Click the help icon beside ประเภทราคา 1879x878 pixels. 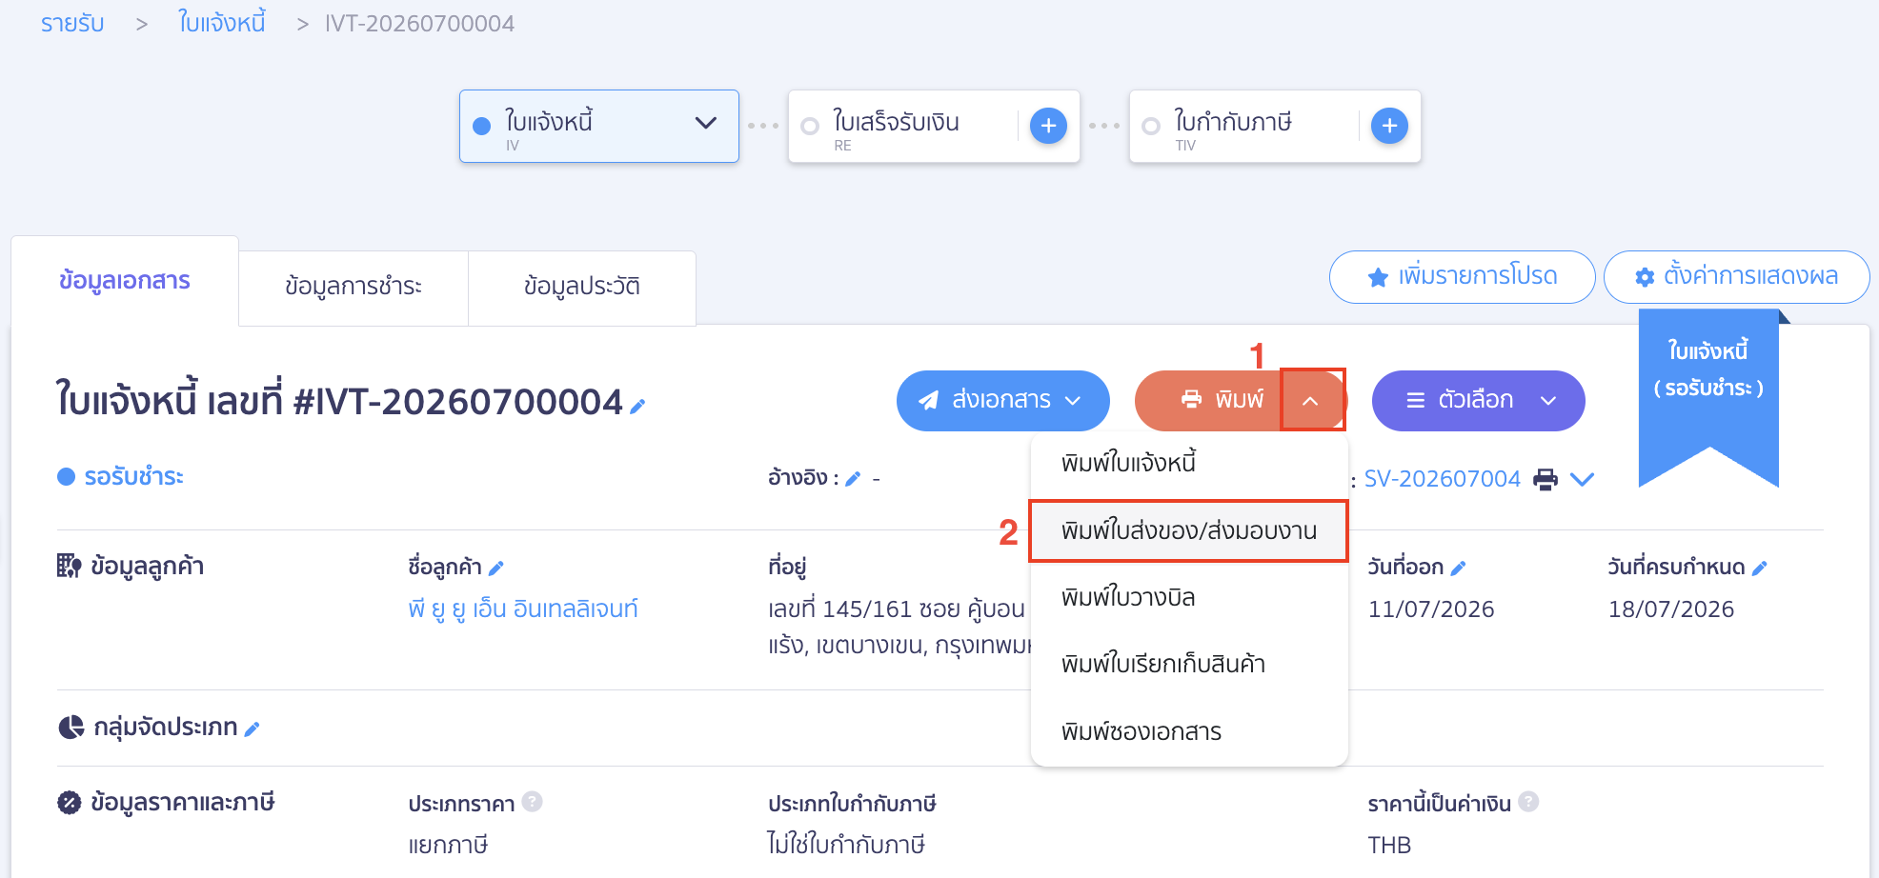pyautogui.click(x=533, y=802)
